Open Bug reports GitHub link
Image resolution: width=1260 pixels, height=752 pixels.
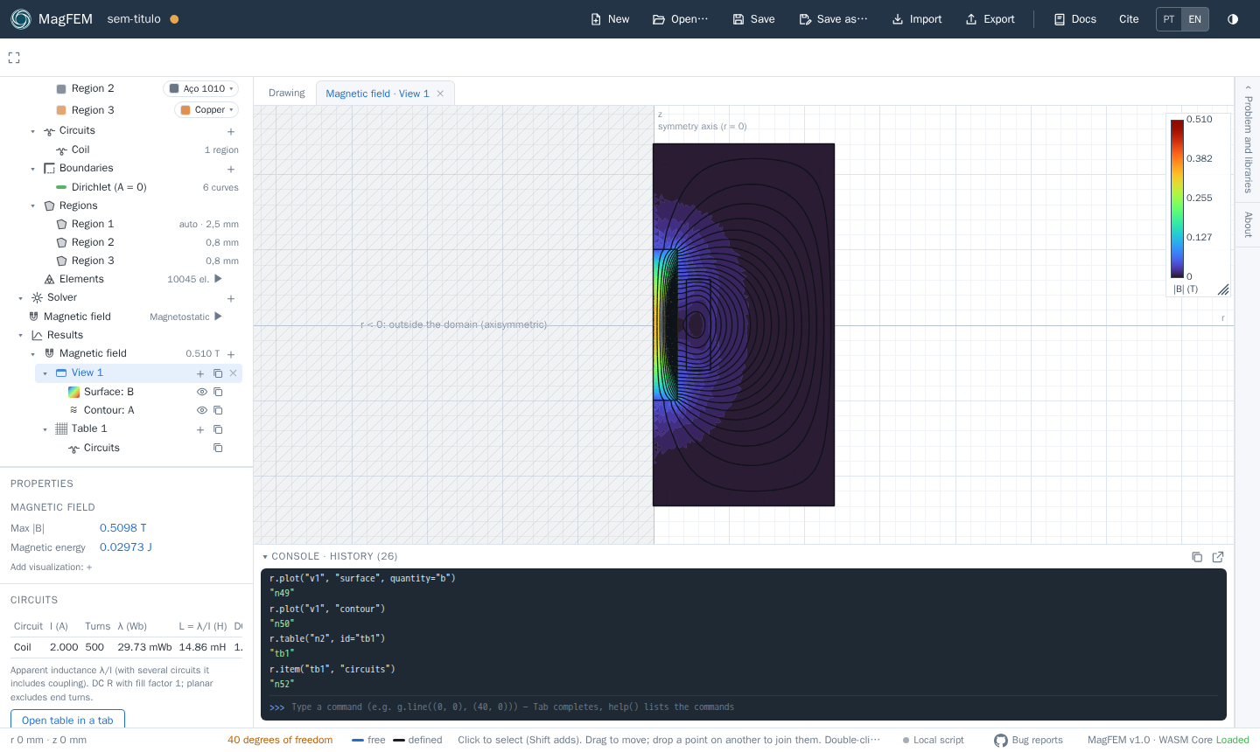click(1028, 740)
